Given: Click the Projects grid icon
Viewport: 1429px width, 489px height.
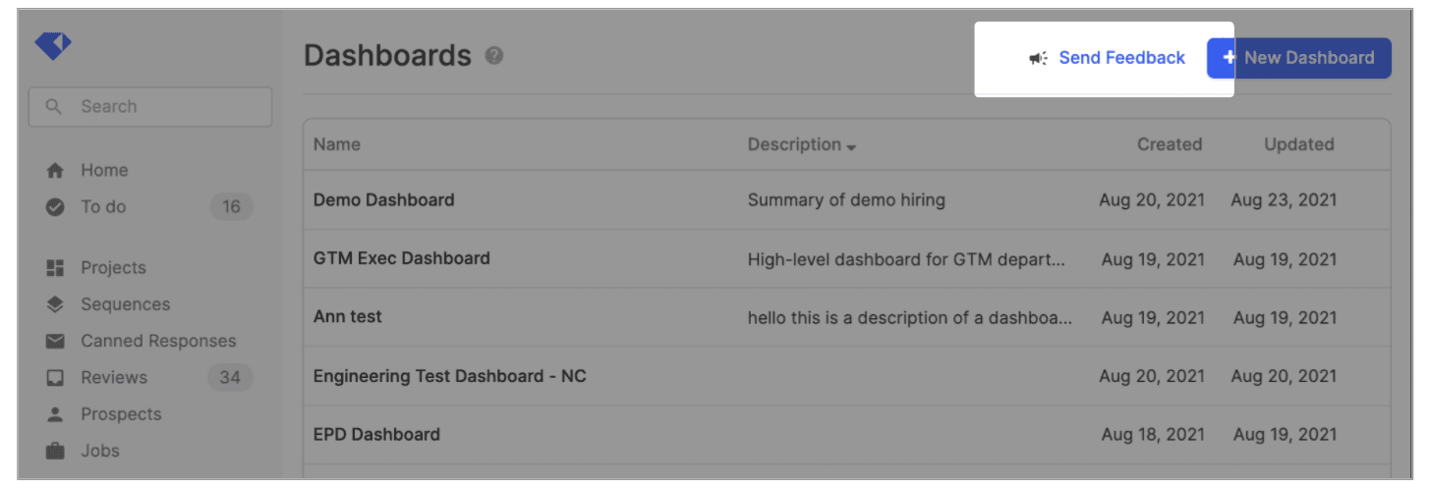Looking at the screenshot, I should (55, 268).
